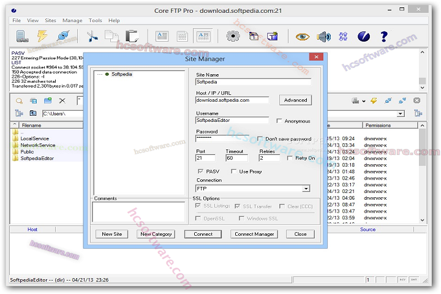Click the binary transfer mode icon
This screenshot has width=441, height=294.
[x=343, y=36]
